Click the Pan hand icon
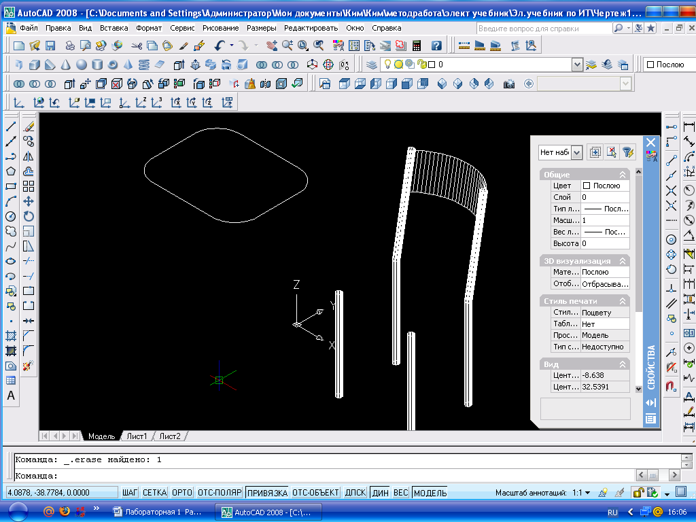 tap(272, 46)
